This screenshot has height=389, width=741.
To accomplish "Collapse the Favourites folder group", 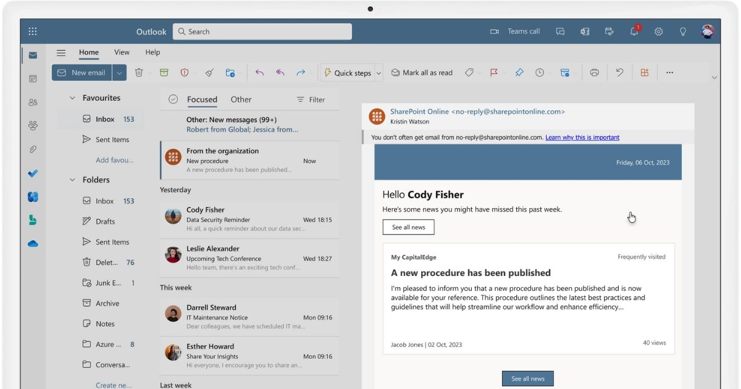I will click(x=72, y=98).
